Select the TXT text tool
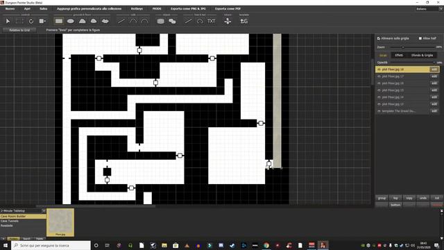 [211, 21]
